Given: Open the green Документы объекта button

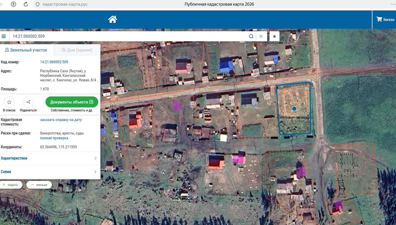Looking at the screenshot, I should tap(72, 102).
